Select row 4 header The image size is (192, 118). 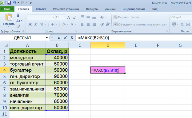click(5, 70)
